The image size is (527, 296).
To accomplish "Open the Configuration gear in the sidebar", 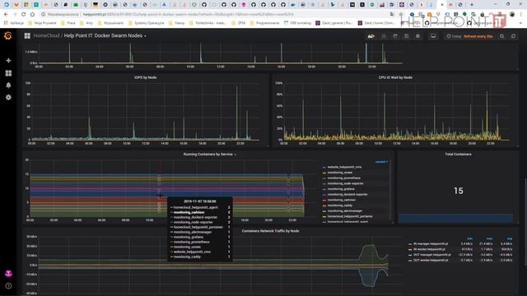I will tap(8, 97).
